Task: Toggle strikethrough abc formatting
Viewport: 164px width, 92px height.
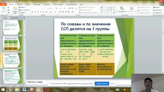Action: tap(44, 12)
